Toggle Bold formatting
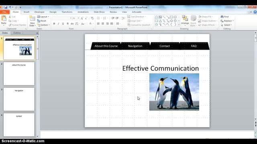Screen dimensions: 257x144 [54, 24]
